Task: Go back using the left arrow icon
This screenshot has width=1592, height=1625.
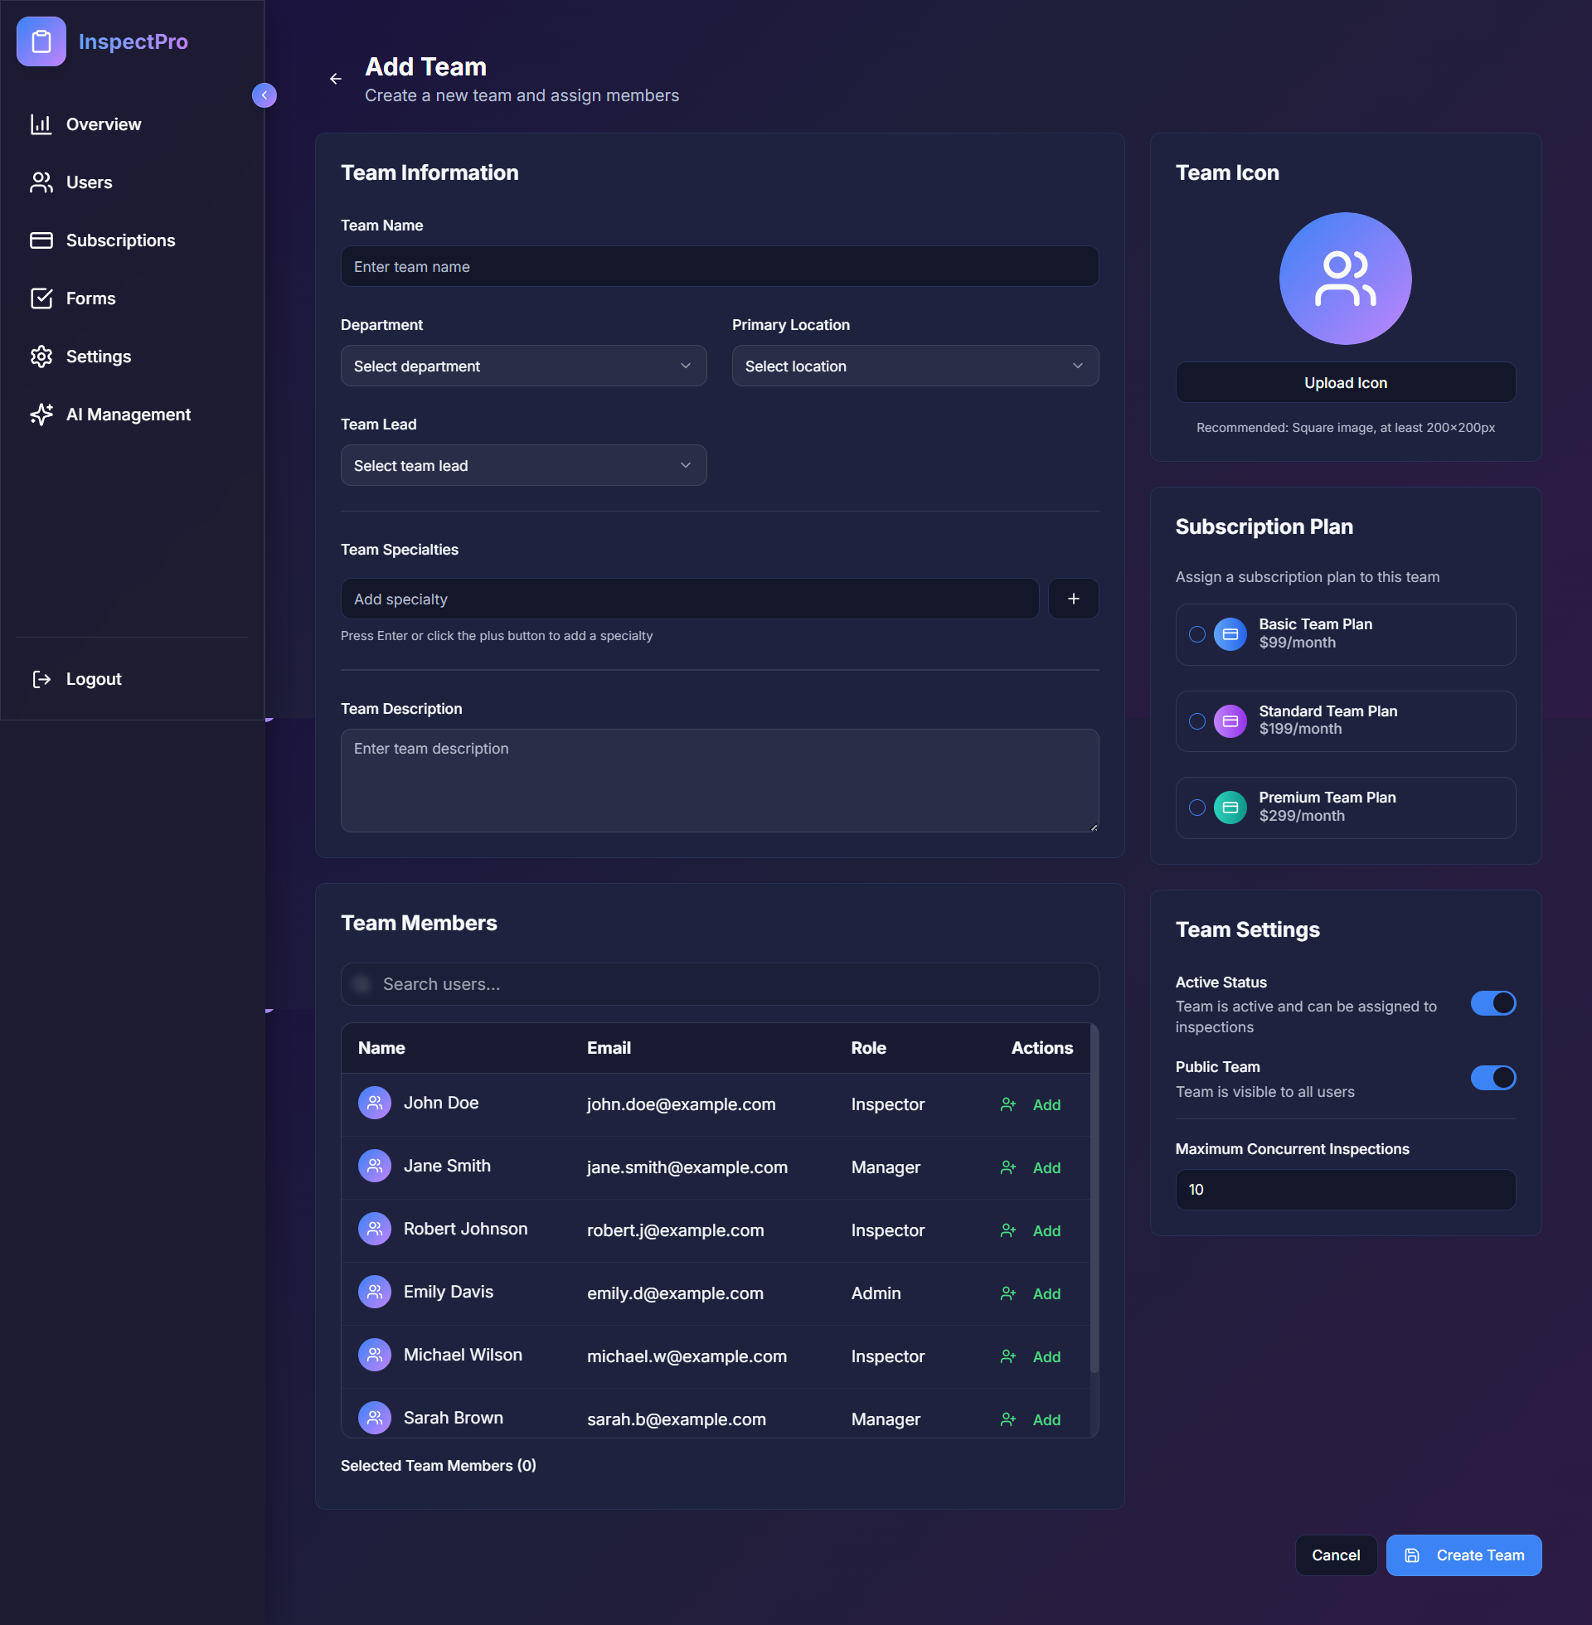Action: point(335,79)
